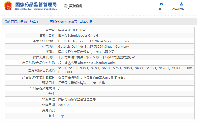Click the document icon before 进口医疗器械
The image size is (197, 122).
6,22
